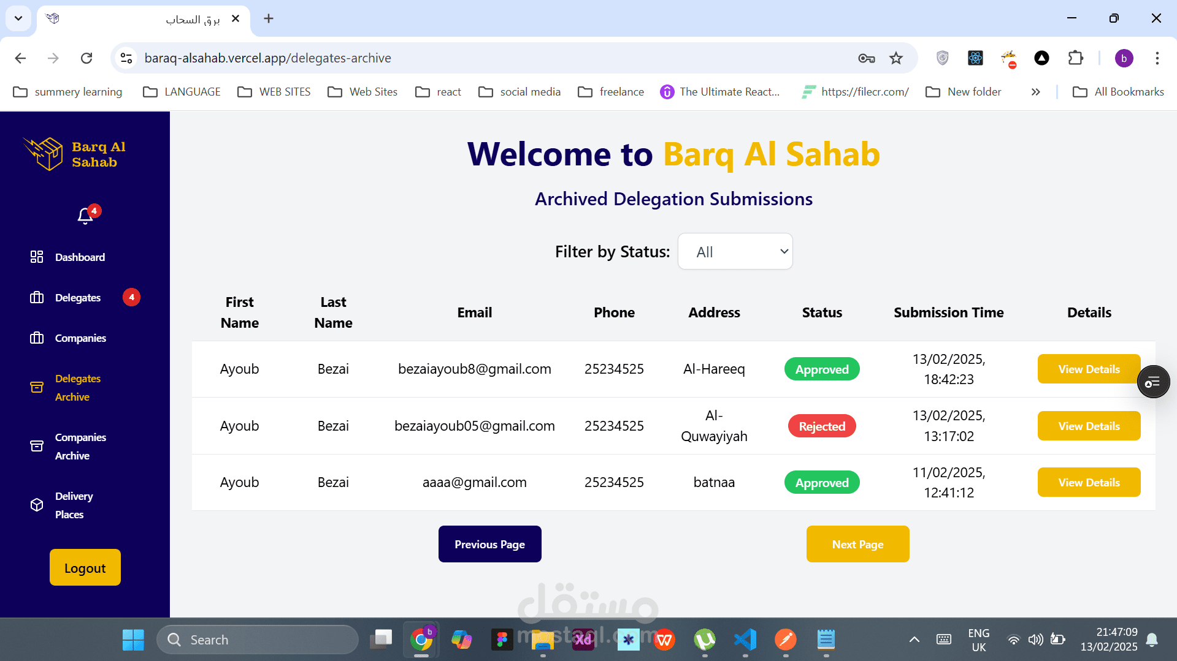Open the floating round settings widget
Viewport: 1177px width, 661px height.
point(1153,382)
